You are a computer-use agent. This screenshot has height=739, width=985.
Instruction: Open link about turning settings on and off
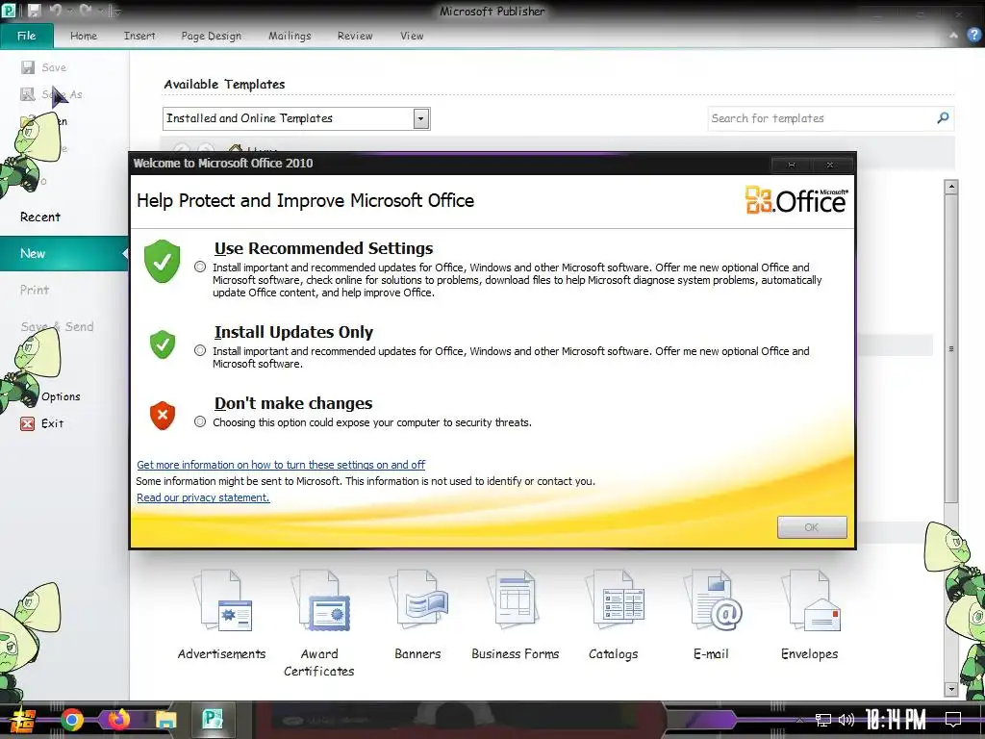pyautogui.click(x=281, y=465)
